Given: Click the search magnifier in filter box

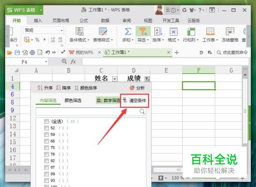Looking at the screenshot, I should click(142, 111).
